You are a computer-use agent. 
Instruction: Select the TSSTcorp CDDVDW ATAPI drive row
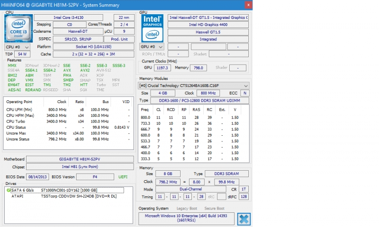point(64,196)
